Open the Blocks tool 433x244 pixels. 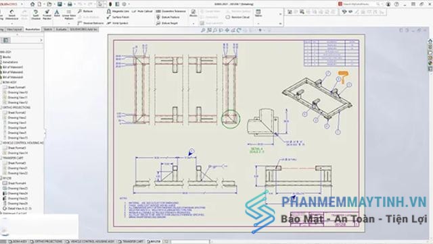[x=193, y=13]
